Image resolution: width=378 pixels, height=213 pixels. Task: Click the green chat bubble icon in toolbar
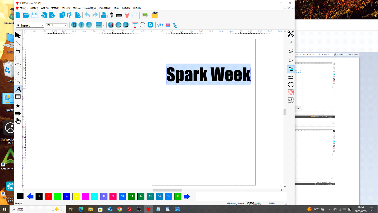coord(145,15)
